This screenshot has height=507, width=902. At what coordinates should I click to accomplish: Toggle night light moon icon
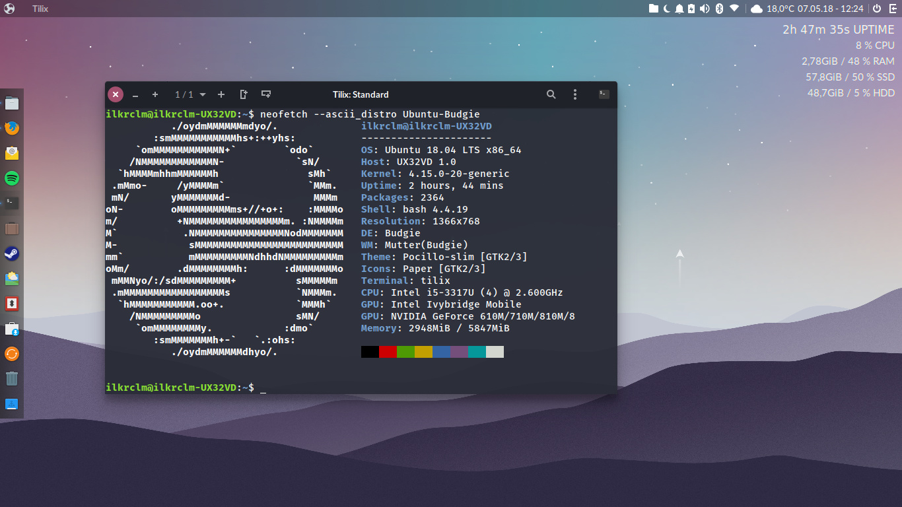coord(667,9)
